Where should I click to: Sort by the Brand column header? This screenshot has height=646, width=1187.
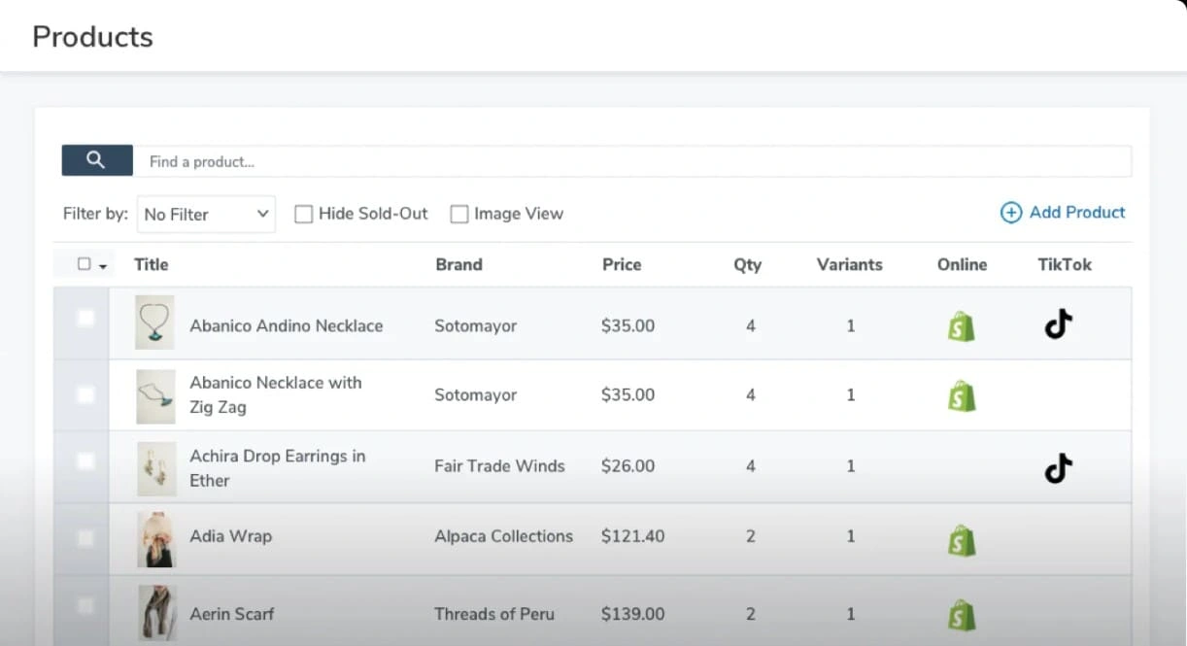click(x=458, y=264)
